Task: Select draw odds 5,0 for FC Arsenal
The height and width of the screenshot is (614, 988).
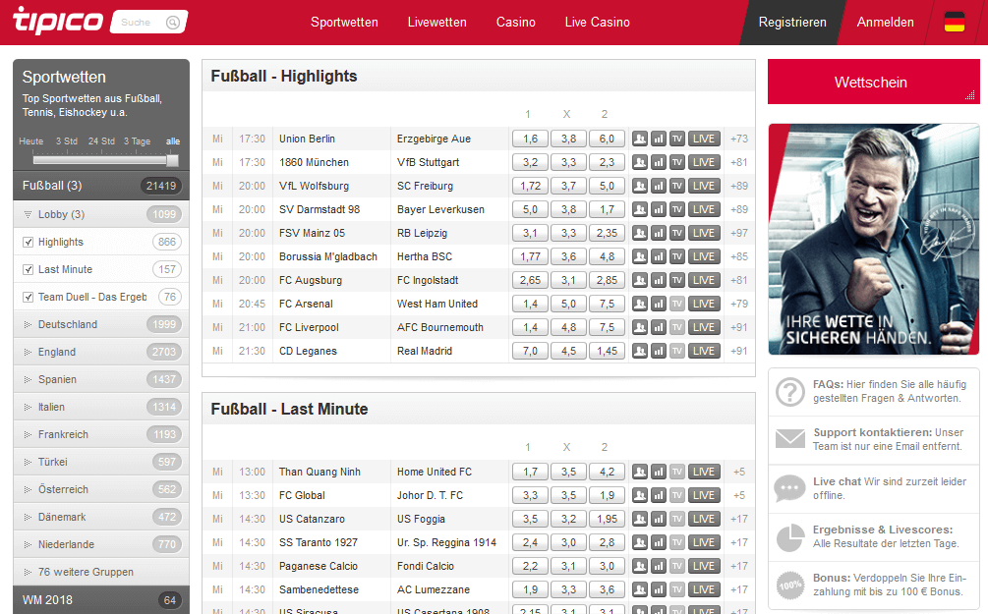Action: [x=568, y=305]
